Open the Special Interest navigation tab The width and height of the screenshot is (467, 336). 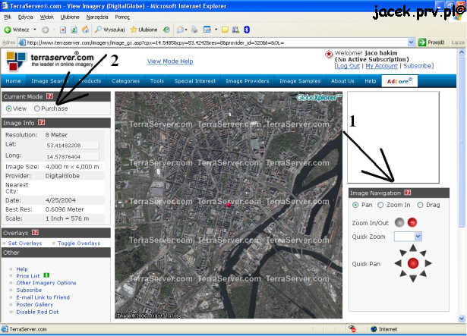click(x=195, y=81)
